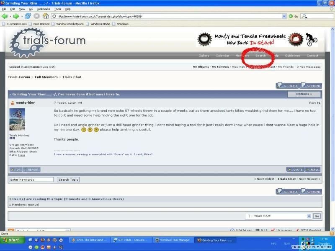The image size is (335, 251).
Task: Open the My Albums link
Action: click(201, 67)
